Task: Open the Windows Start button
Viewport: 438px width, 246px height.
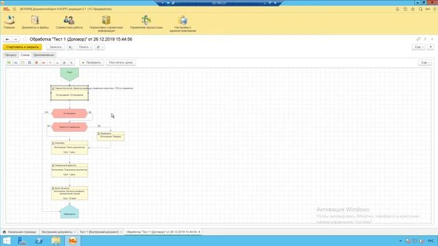Action: (7, 241)
